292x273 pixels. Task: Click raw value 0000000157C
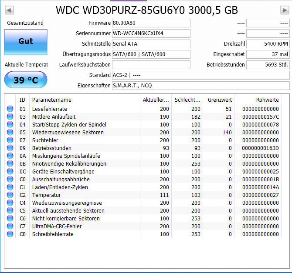point(261,117)
